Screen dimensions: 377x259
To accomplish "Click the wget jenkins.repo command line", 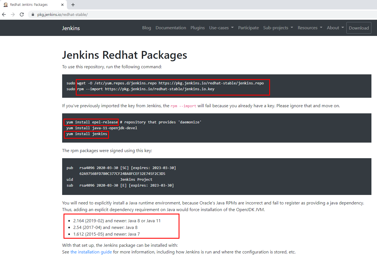I will 165,83.
